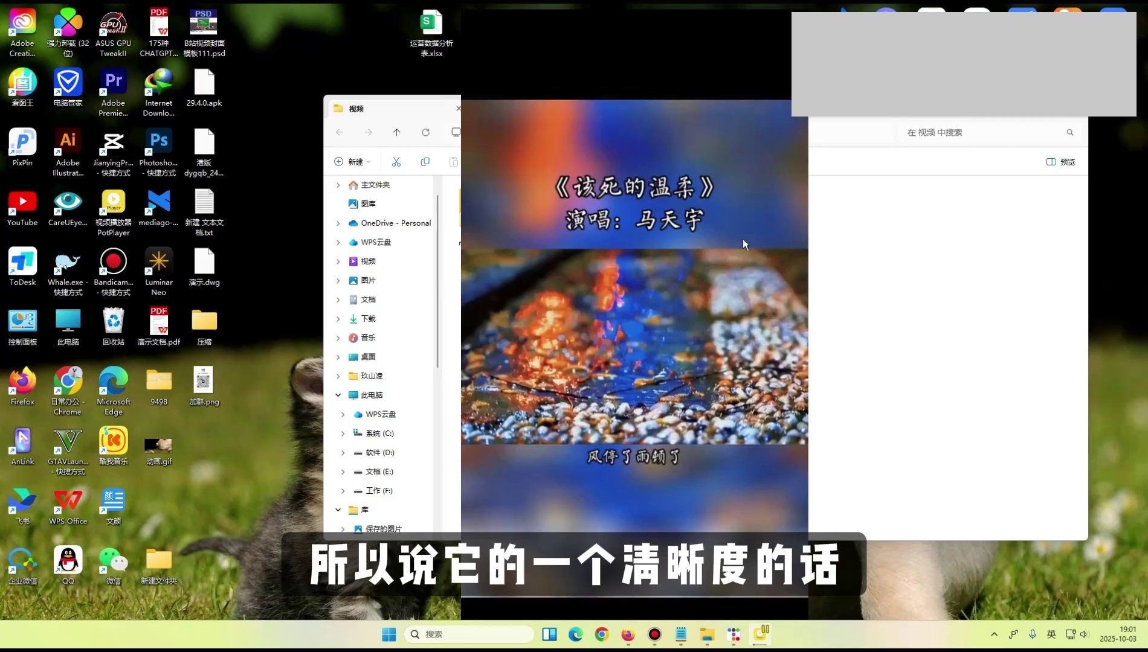Click the Up arrow to go to parent folder
Image resolution: width=1148 pixels, height=652 pixels.
click(396, 132)
